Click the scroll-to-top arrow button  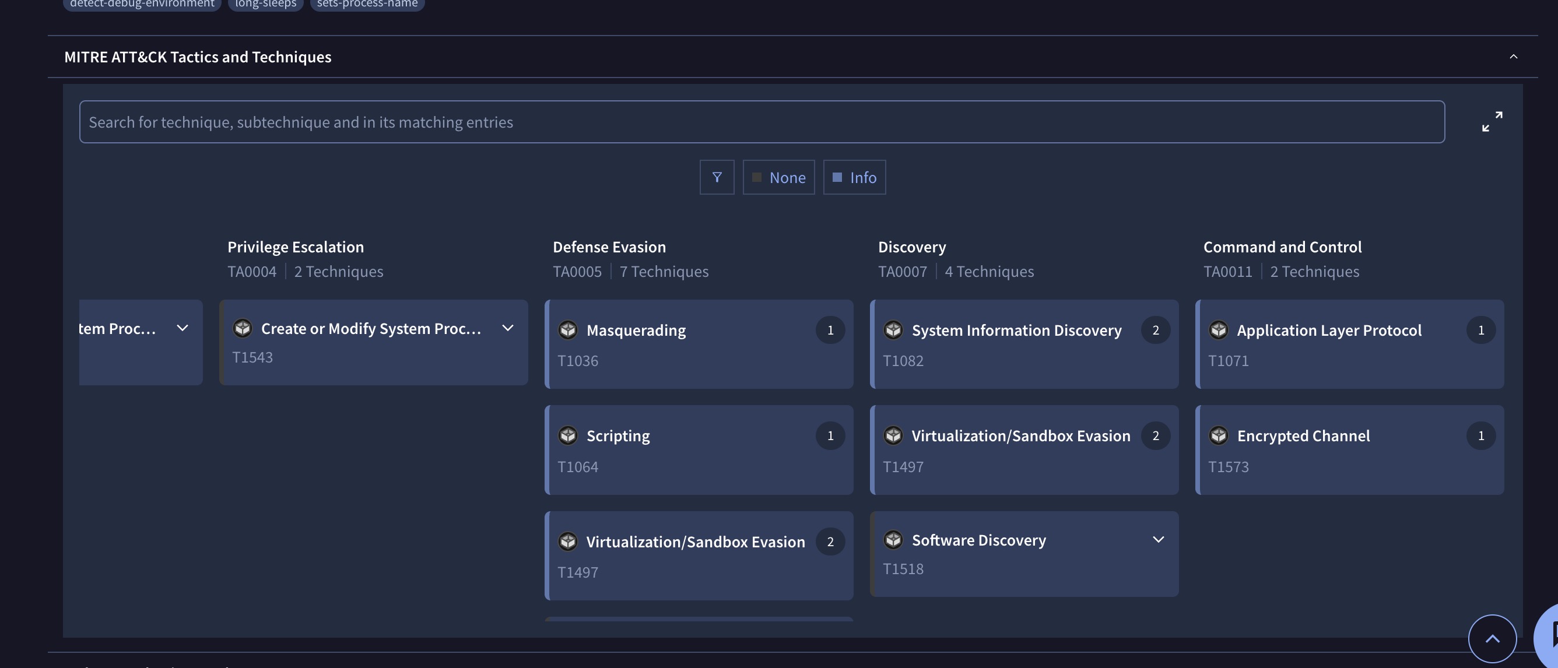(1492, 638)
